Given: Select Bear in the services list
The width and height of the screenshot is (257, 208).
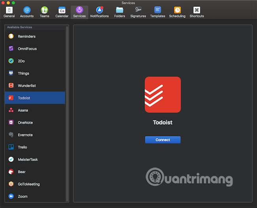Looking at the screenshot, I should point(35,172).
